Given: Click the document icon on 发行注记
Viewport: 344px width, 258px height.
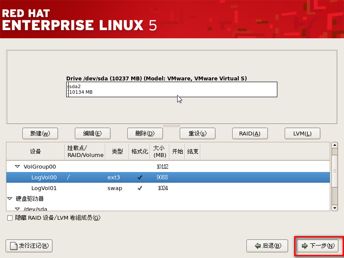Looking at the screenshot, I should pos(14,246).
